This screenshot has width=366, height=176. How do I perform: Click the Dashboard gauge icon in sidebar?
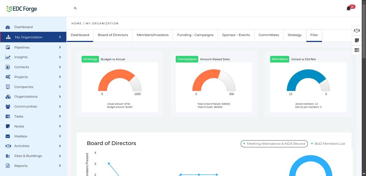pos(8,27)
